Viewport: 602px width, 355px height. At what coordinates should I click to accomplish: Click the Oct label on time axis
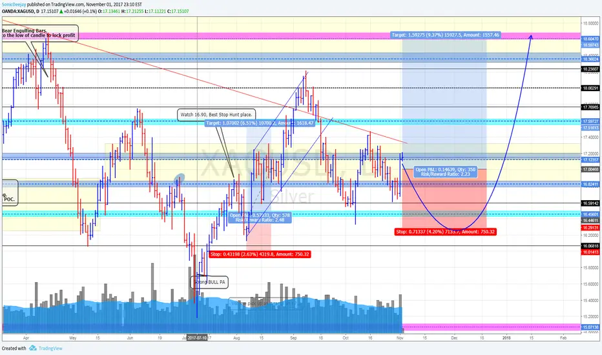click(346, 338)
